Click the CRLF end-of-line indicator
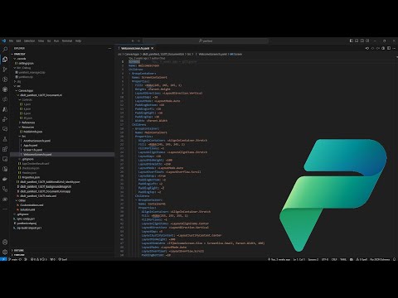The height and width of the screenshot is (298, 398). pos(334,259)
